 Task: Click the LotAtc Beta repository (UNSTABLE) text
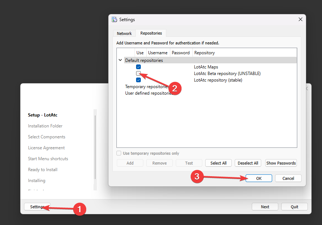[x=227, y=73]
